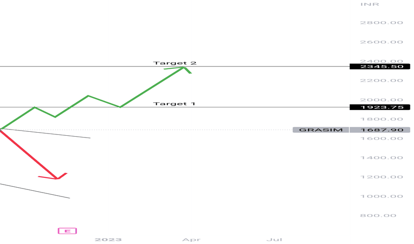Click the 2345.50 price label
The height and width of the screenshot is (244, 414).
pos(380,67)
